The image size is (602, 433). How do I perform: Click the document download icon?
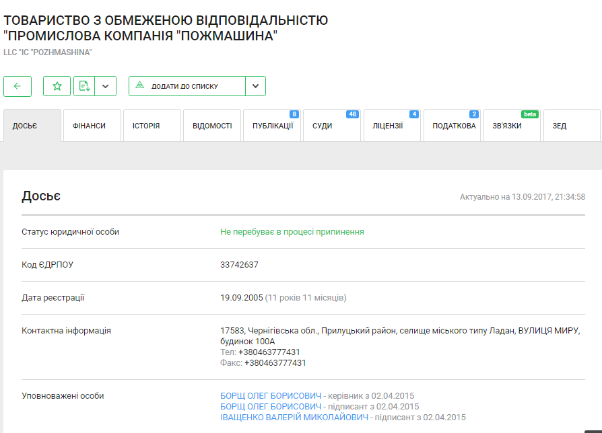tap(83, 86)
